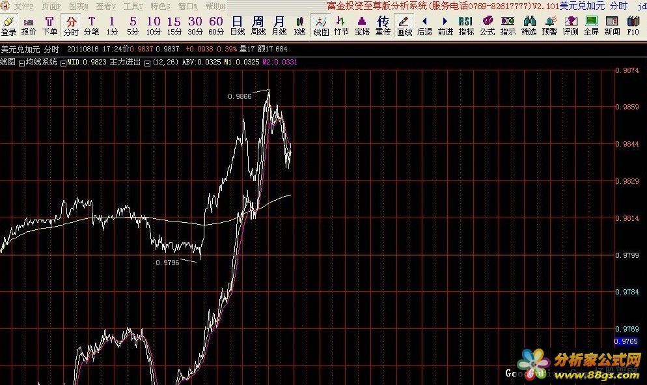647x385 pixels.
Task: Switch to the 10分 ten-minute chart
Action: (x=154, y=25)
